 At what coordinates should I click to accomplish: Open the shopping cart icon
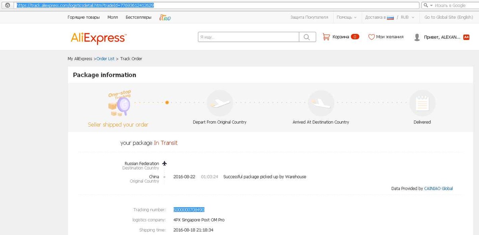point(326,37)
